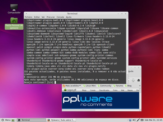Open Canais link in sapo bar

coord(93,90)
